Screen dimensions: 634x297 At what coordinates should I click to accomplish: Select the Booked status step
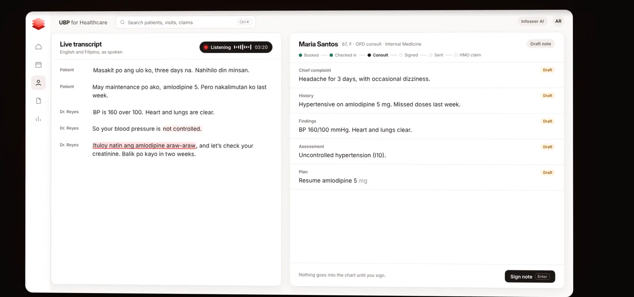coord(309,55)
